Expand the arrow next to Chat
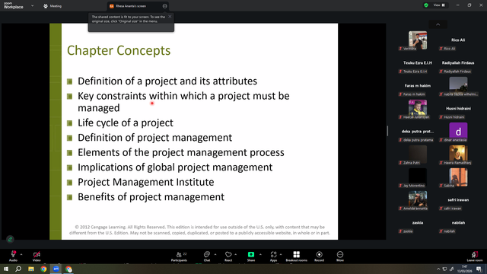The height and width of the screenshot is (274, 487). pyautogui.click(x=215, y=254)
